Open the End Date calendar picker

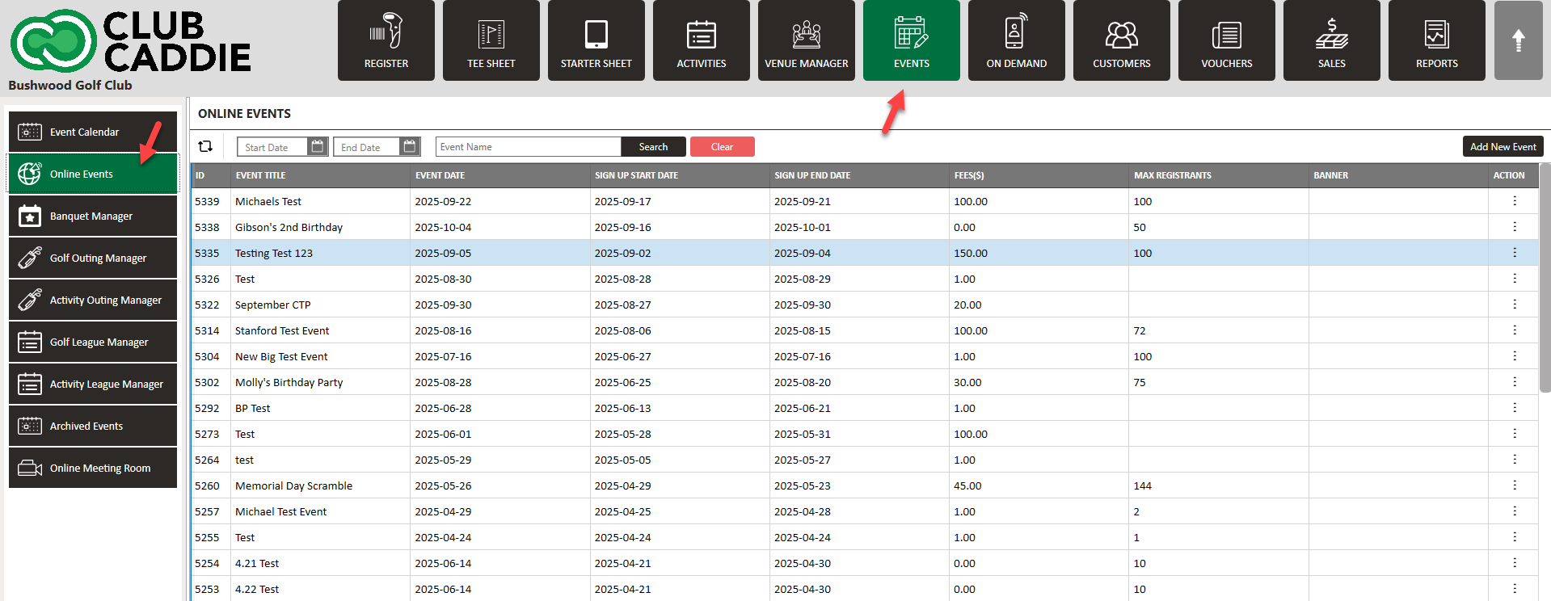(x=410, y=146)
